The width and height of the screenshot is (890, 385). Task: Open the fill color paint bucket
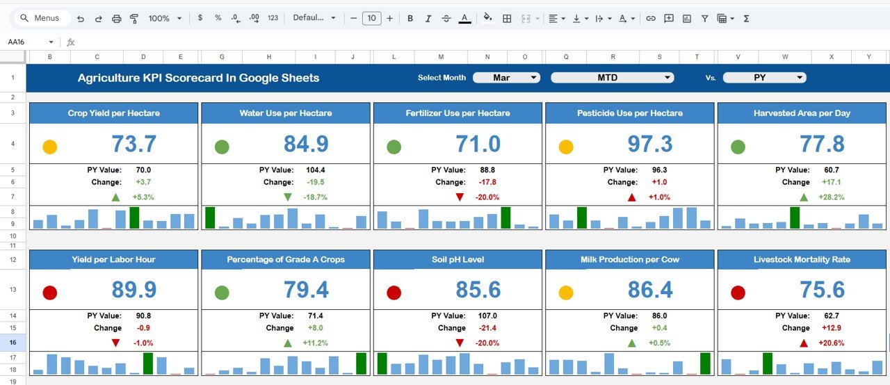point(487,18)
